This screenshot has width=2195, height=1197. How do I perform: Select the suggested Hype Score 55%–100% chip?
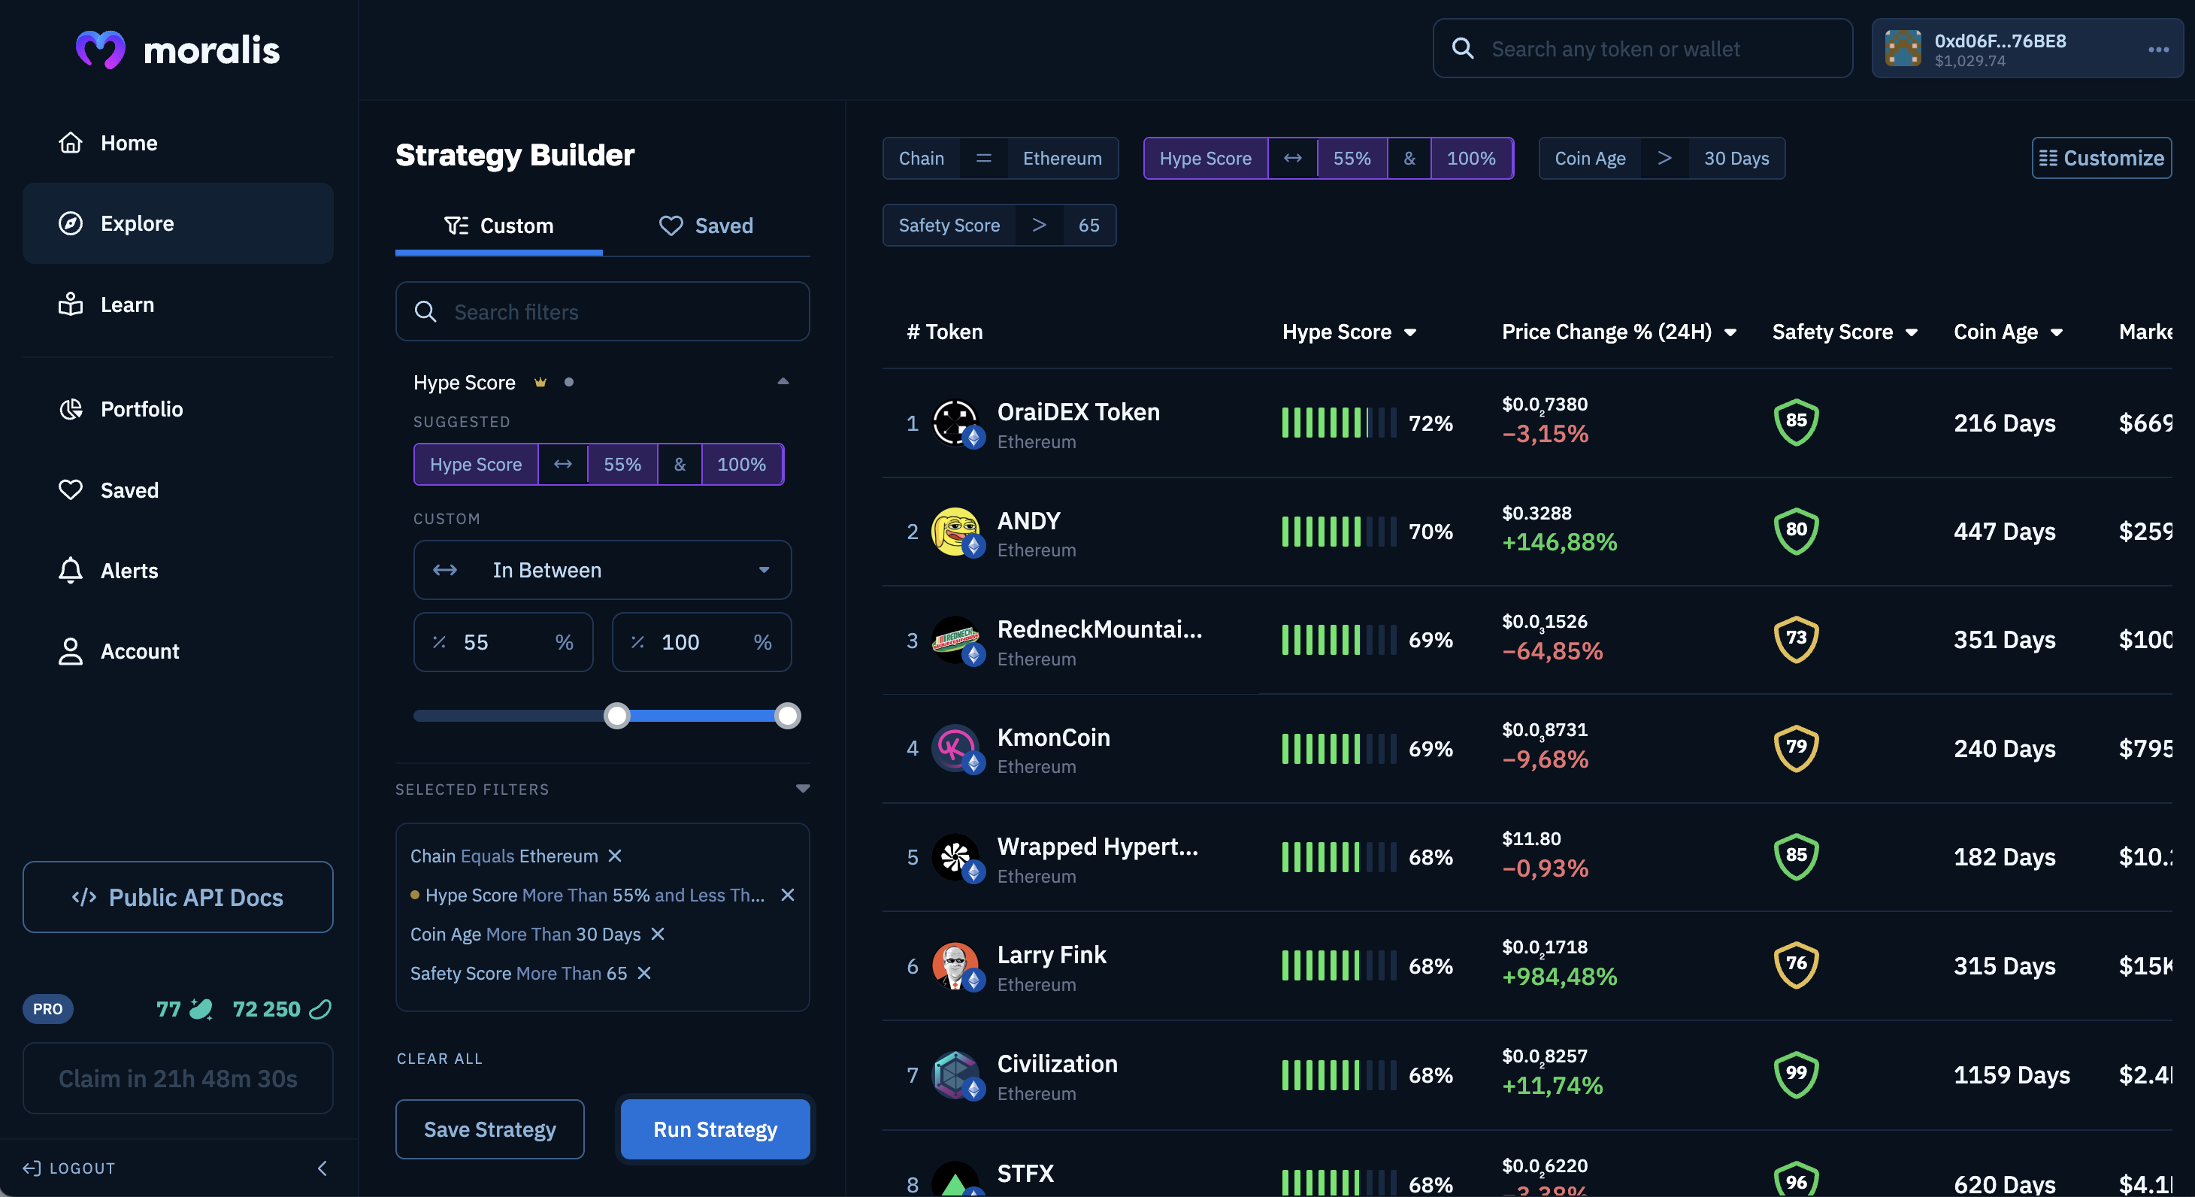point(598,465)
